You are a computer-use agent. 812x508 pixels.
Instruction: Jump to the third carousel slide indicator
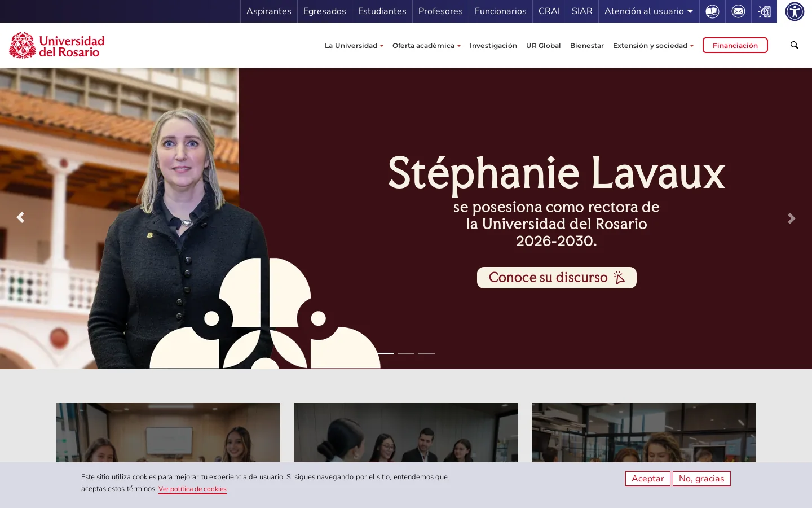pyautogui.click(x=426, y=353)
